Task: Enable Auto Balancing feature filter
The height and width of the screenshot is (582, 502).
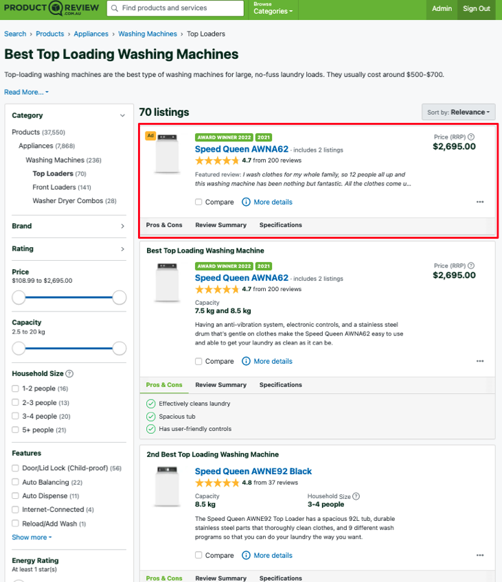Action: [x=15, y=482]
